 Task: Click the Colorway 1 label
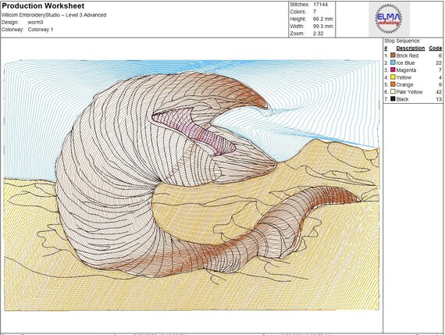(x=41, y=30)
